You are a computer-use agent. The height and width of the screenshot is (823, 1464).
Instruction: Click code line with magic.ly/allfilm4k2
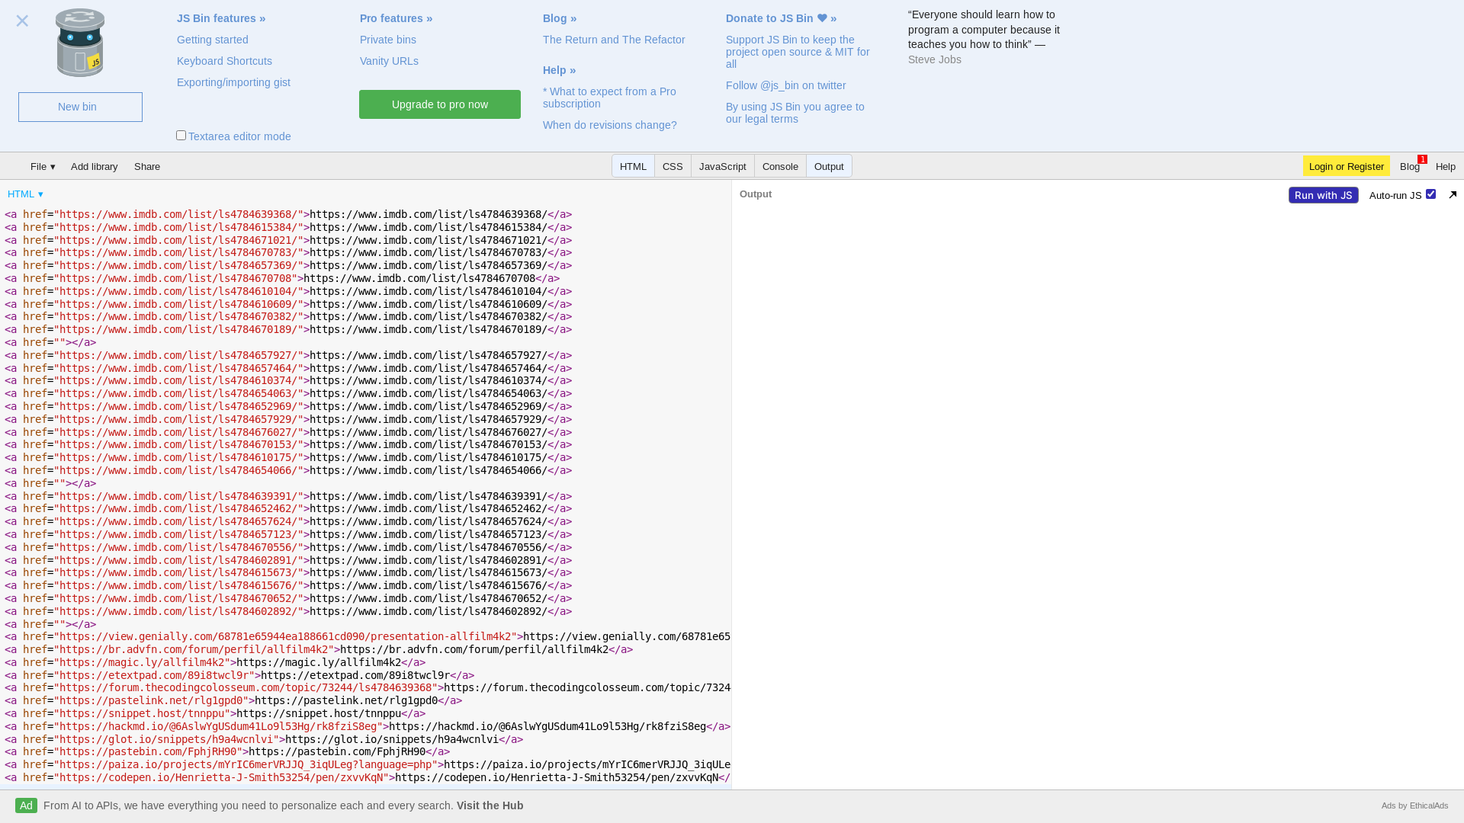click(215, 662)
